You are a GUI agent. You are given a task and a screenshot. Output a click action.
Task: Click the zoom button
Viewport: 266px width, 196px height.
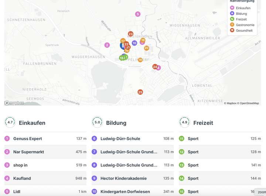click(261, 192)
